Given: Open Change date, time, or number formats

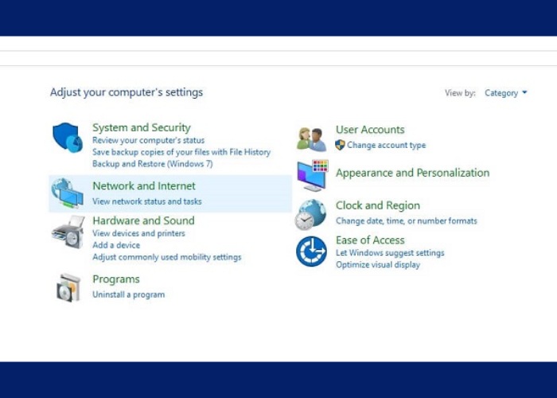Looking at the screenshot, I should coord(406,220).
